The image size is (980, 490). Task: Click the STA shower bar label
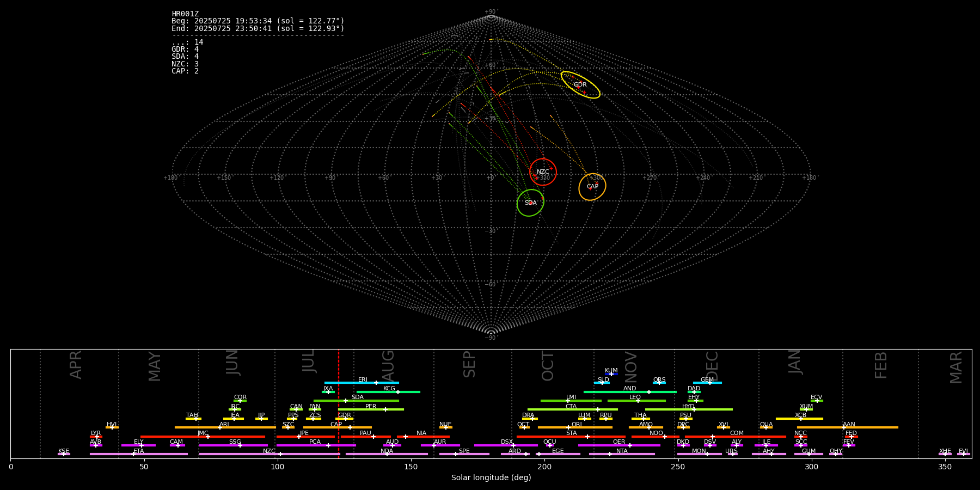(572, 433)
